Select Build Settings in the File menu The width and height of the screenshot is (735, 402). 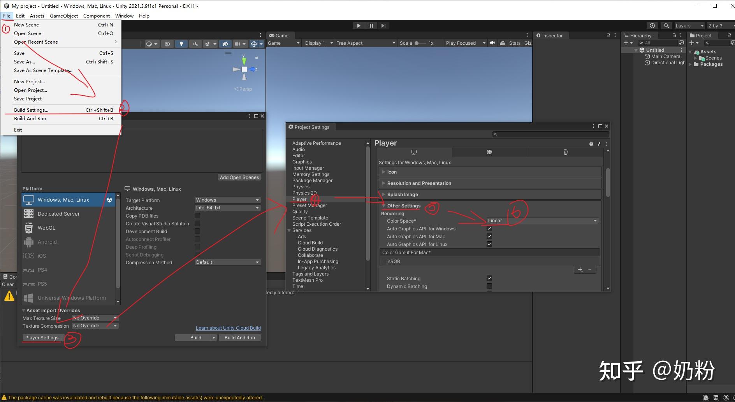pos(31,110)
